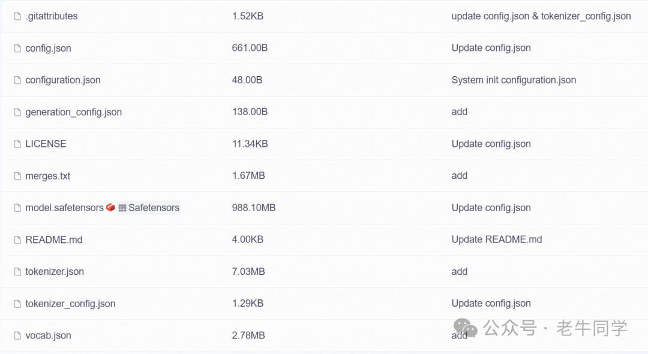The height and width of the screenshot is (354, 648).
Task: Click the 988.10MB size of model.safetensors
Action: [254, 208]
